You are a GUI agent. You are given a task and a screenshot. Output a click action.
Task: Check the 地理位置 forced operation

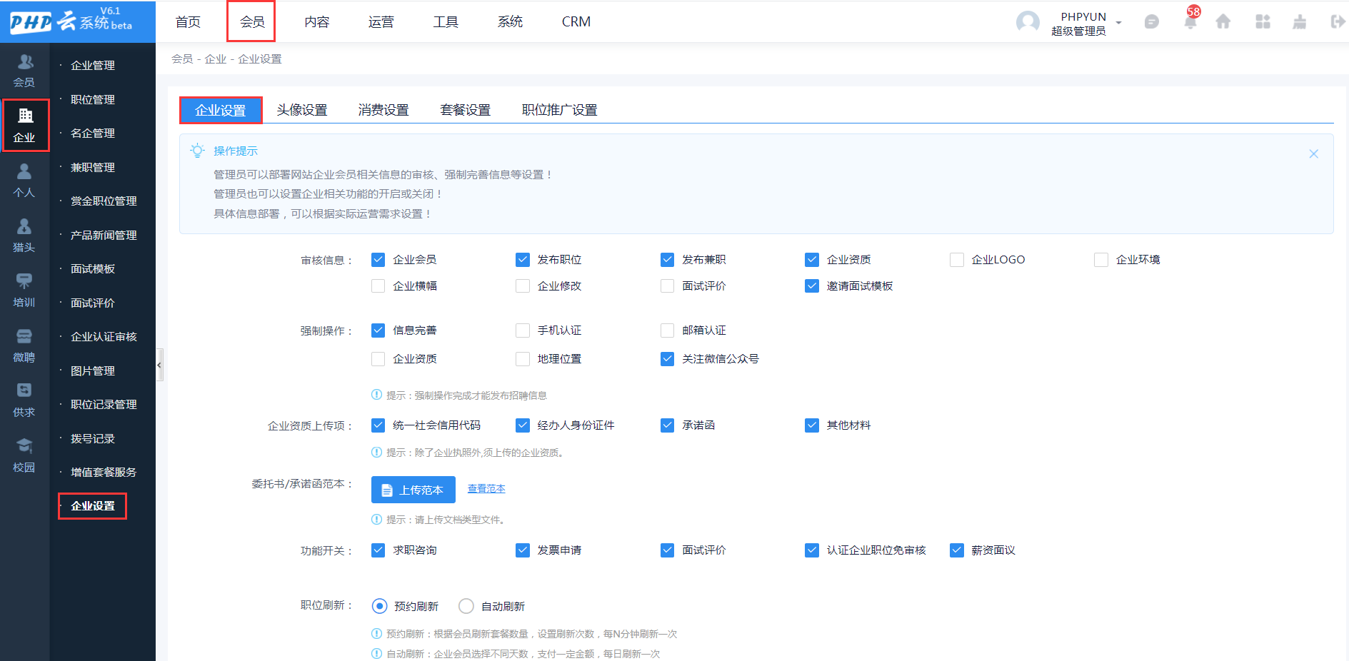click(x=523, y=359)
